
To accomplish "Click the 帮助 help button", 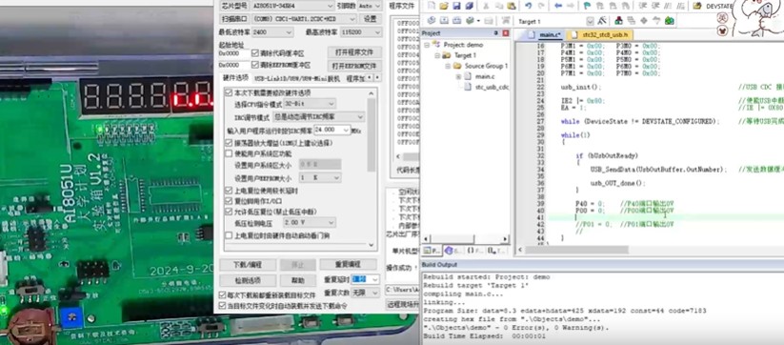I will (x=298, y=280).
